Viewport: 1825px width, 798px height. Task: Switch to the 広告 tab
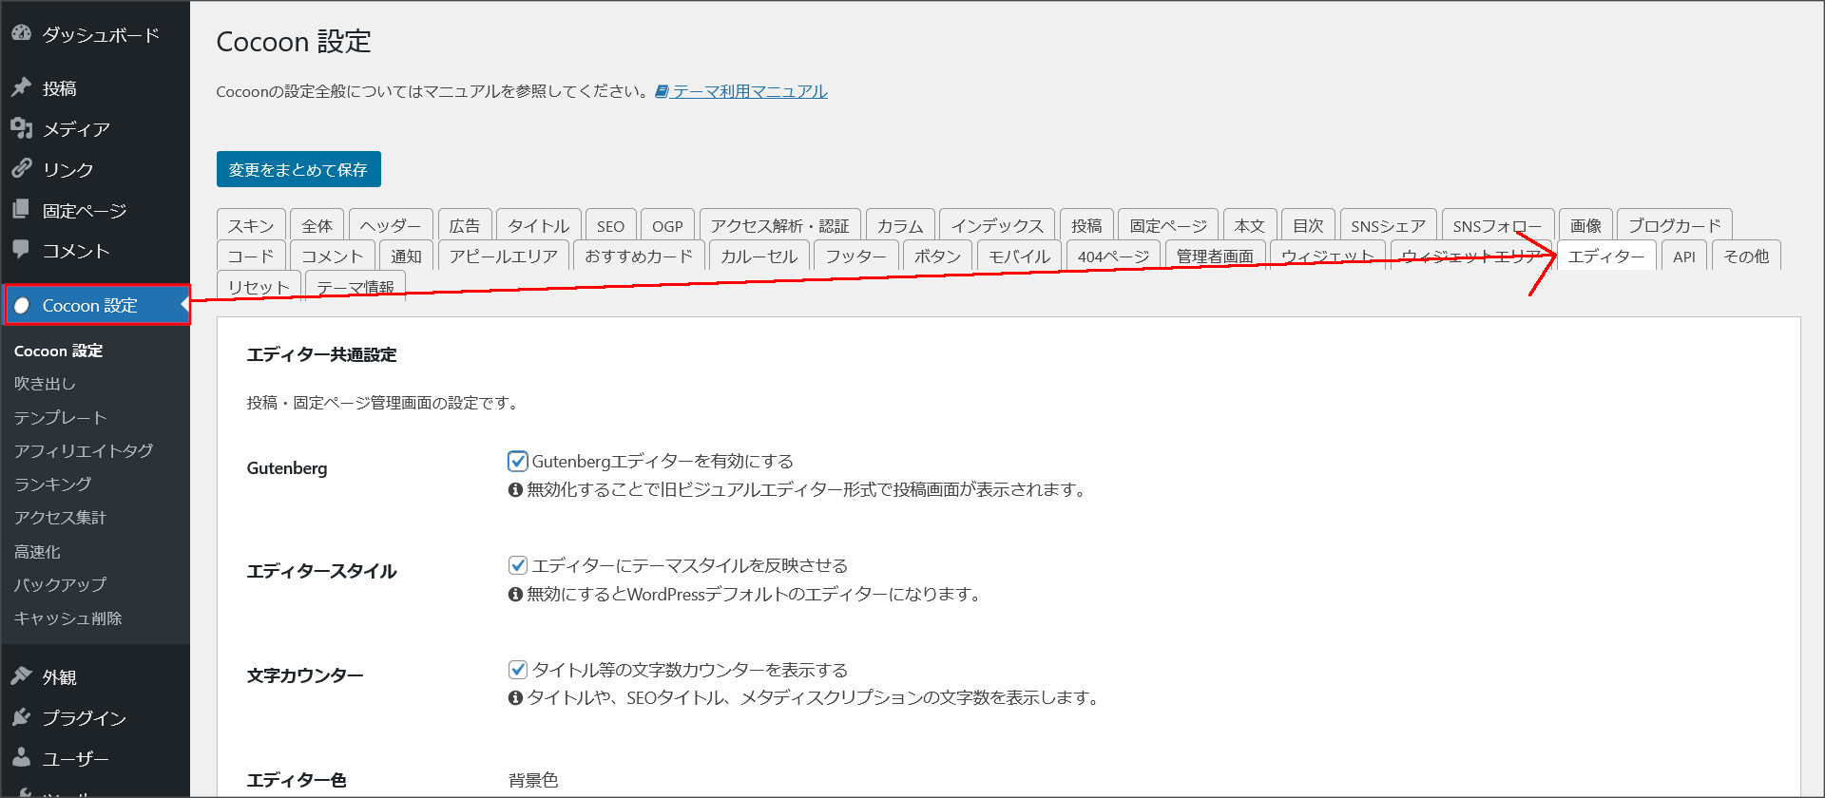(465, 225)
